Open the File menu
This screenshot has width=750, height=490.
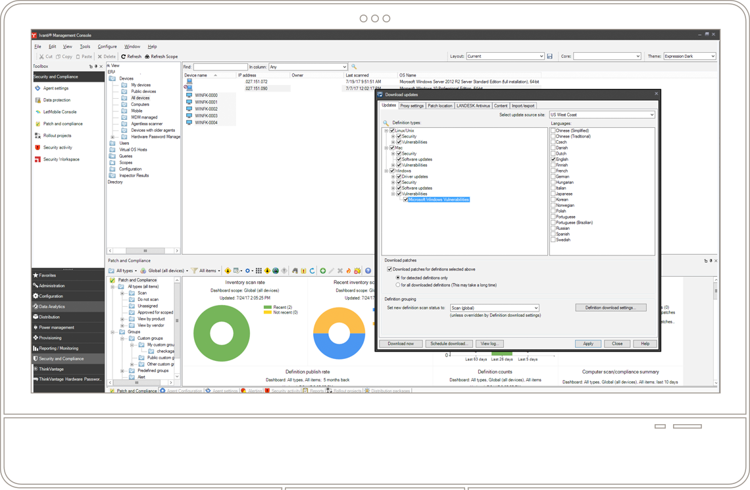37,47
